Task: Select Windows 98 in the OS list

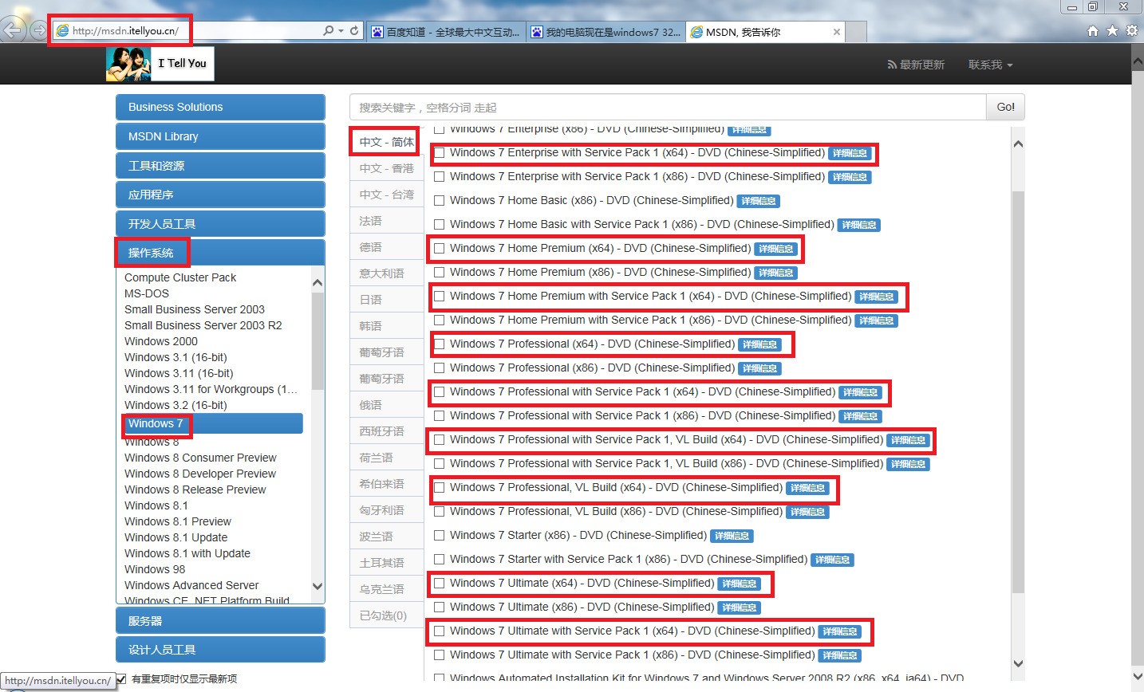Action: (x=155, y=569)
